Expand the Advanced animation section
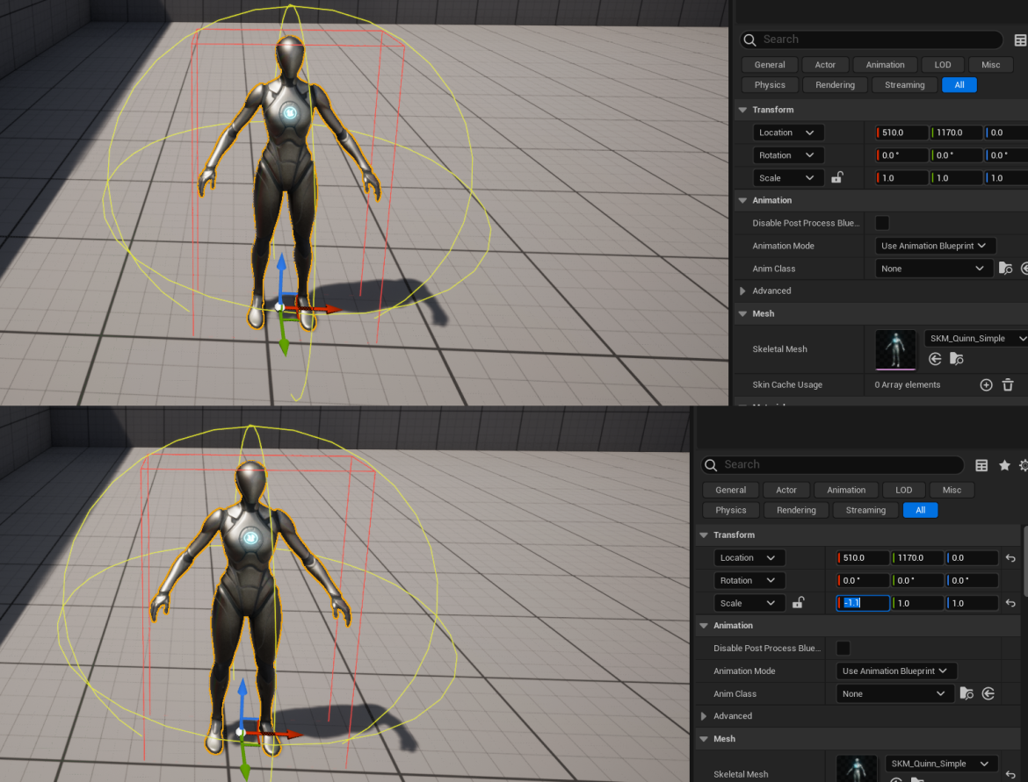The height and width of the screenshot is (782, 1028). point(771,291)
